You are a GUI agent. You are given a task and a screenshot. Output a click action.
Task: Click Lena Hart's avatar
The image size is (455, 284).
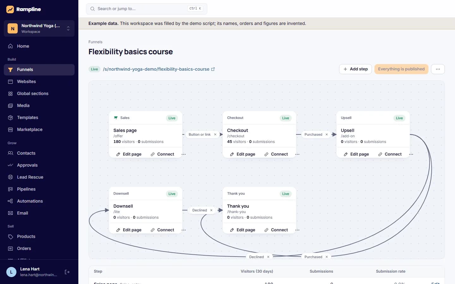(x=11, y=272)
